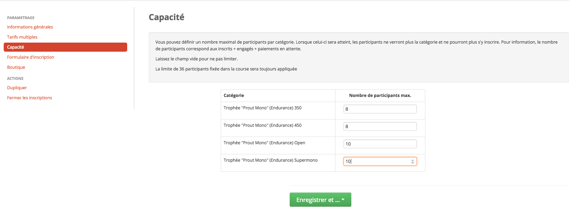This screenshot has height=208, width=569.
Task: Select the Capacité menu item
Action: tap(65, 47)
